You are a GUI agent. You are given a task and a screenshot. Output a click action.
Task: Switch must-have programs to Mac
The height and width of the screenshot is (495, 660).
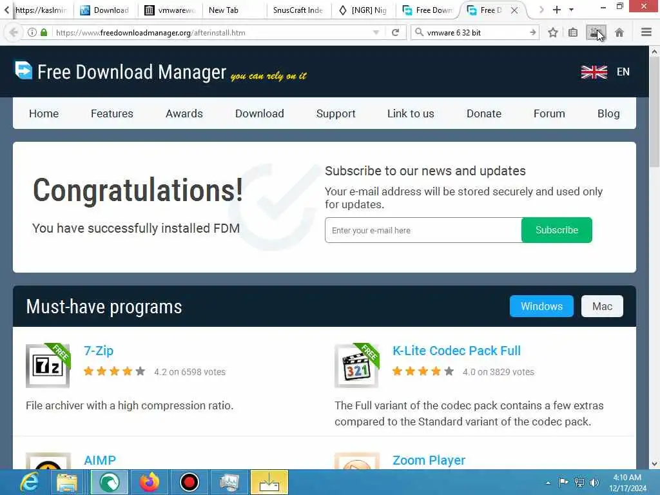602,306
